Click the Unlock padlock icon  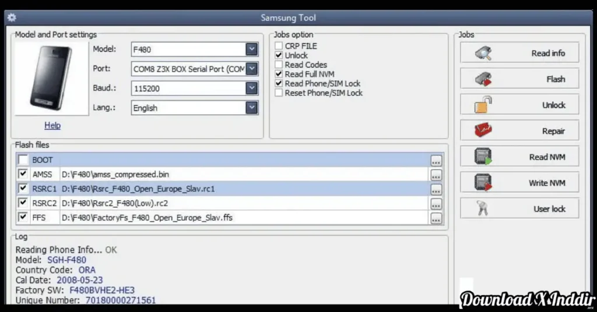[483, 105]
